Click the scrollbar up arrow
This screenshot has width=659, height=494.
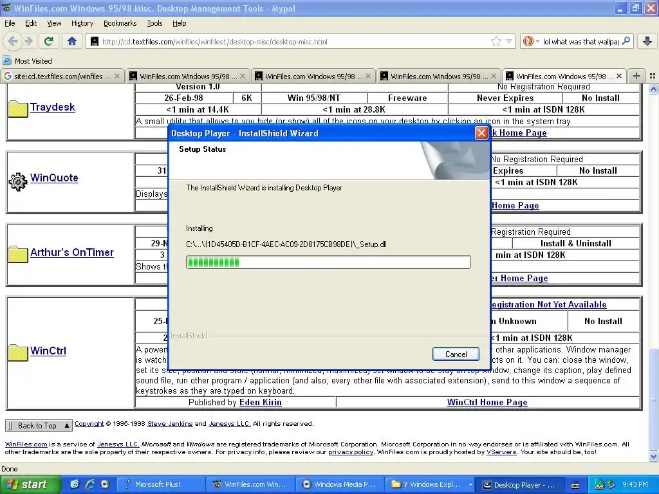pyautogui.click(x=653, y=89)
